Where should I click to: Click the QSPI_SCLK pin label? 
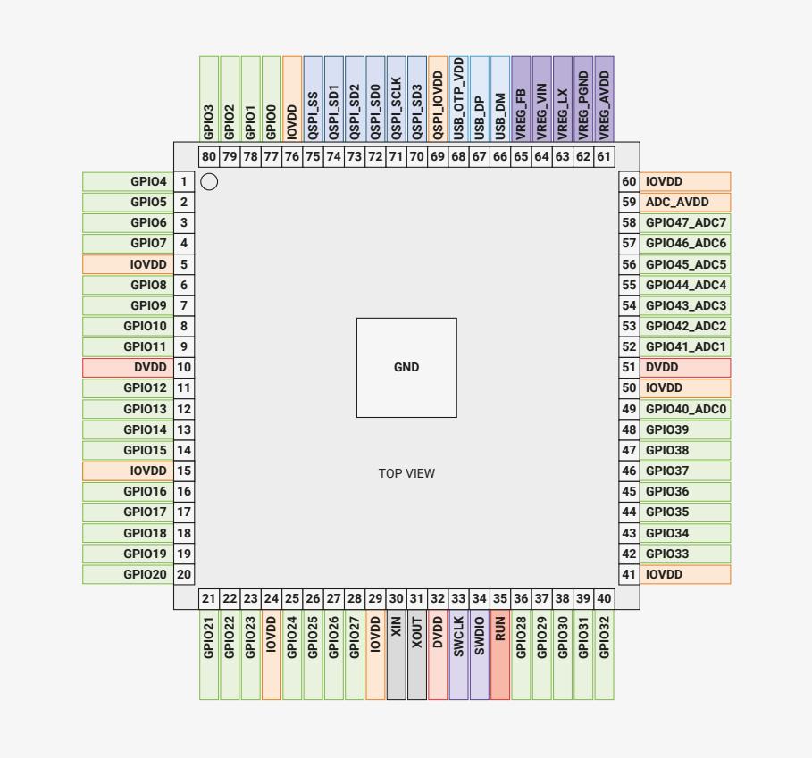coord(396,99)
